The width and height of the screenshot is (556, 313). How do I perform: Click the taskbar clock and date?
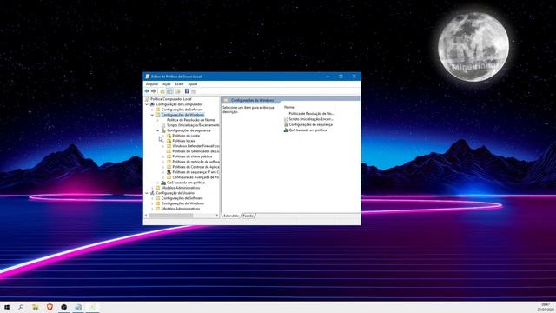coord(546,307)
